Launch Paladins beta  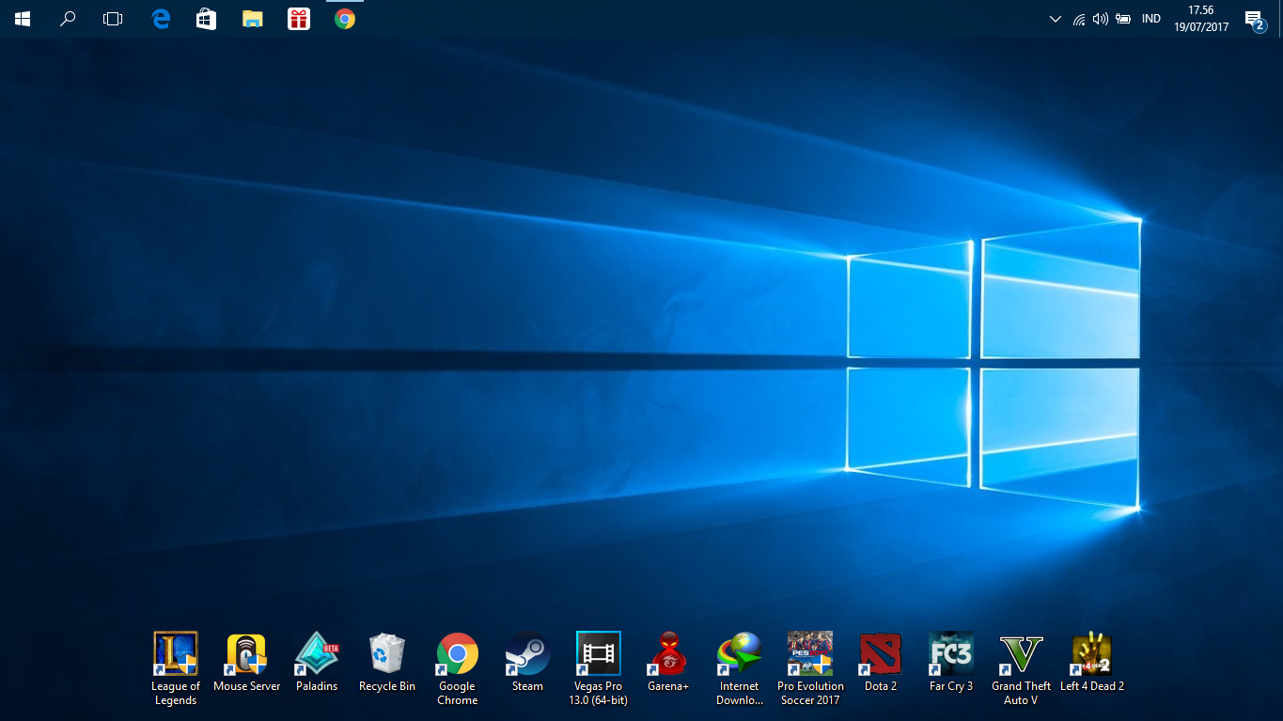click(x=316, y=653)
